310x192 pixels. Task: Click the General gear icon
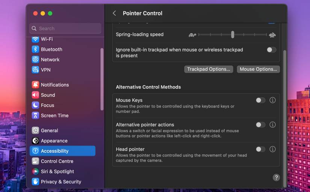(x=35, y=130)
